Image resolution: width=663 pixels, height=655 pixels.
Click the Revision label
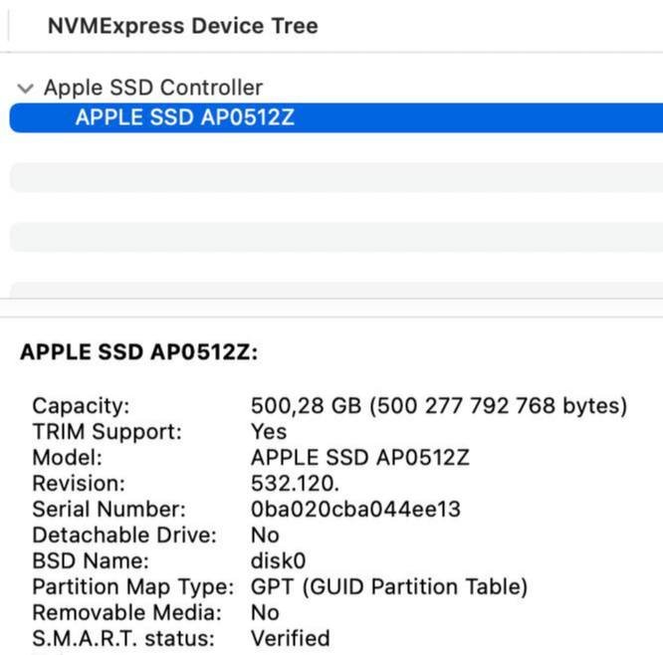coord(79,484)
